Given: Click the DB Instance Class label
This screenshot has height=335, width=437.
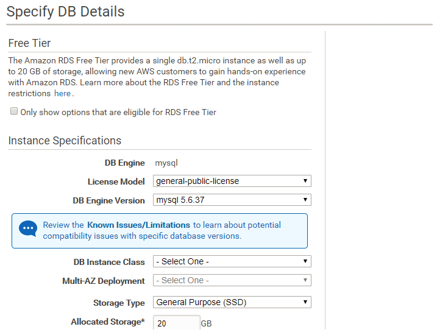Looking at the screenshot, I should click(x=109, y=262).
